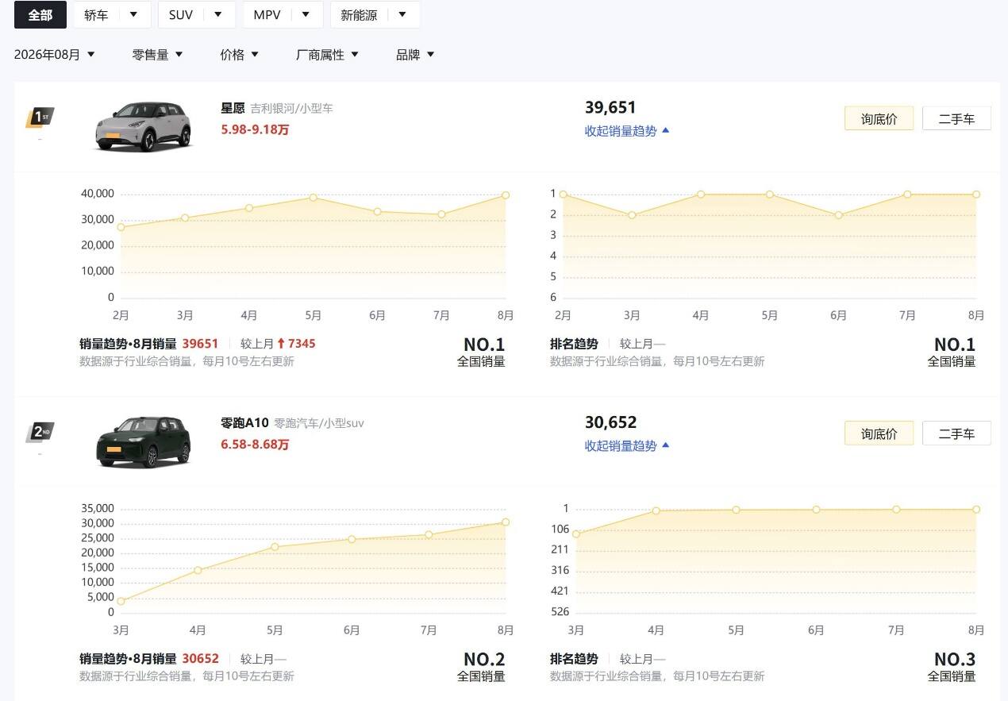Viewport: 1008px width, 701px height.
Task: Click 询底价 button for 零跑A10
Action: (879, 433)
